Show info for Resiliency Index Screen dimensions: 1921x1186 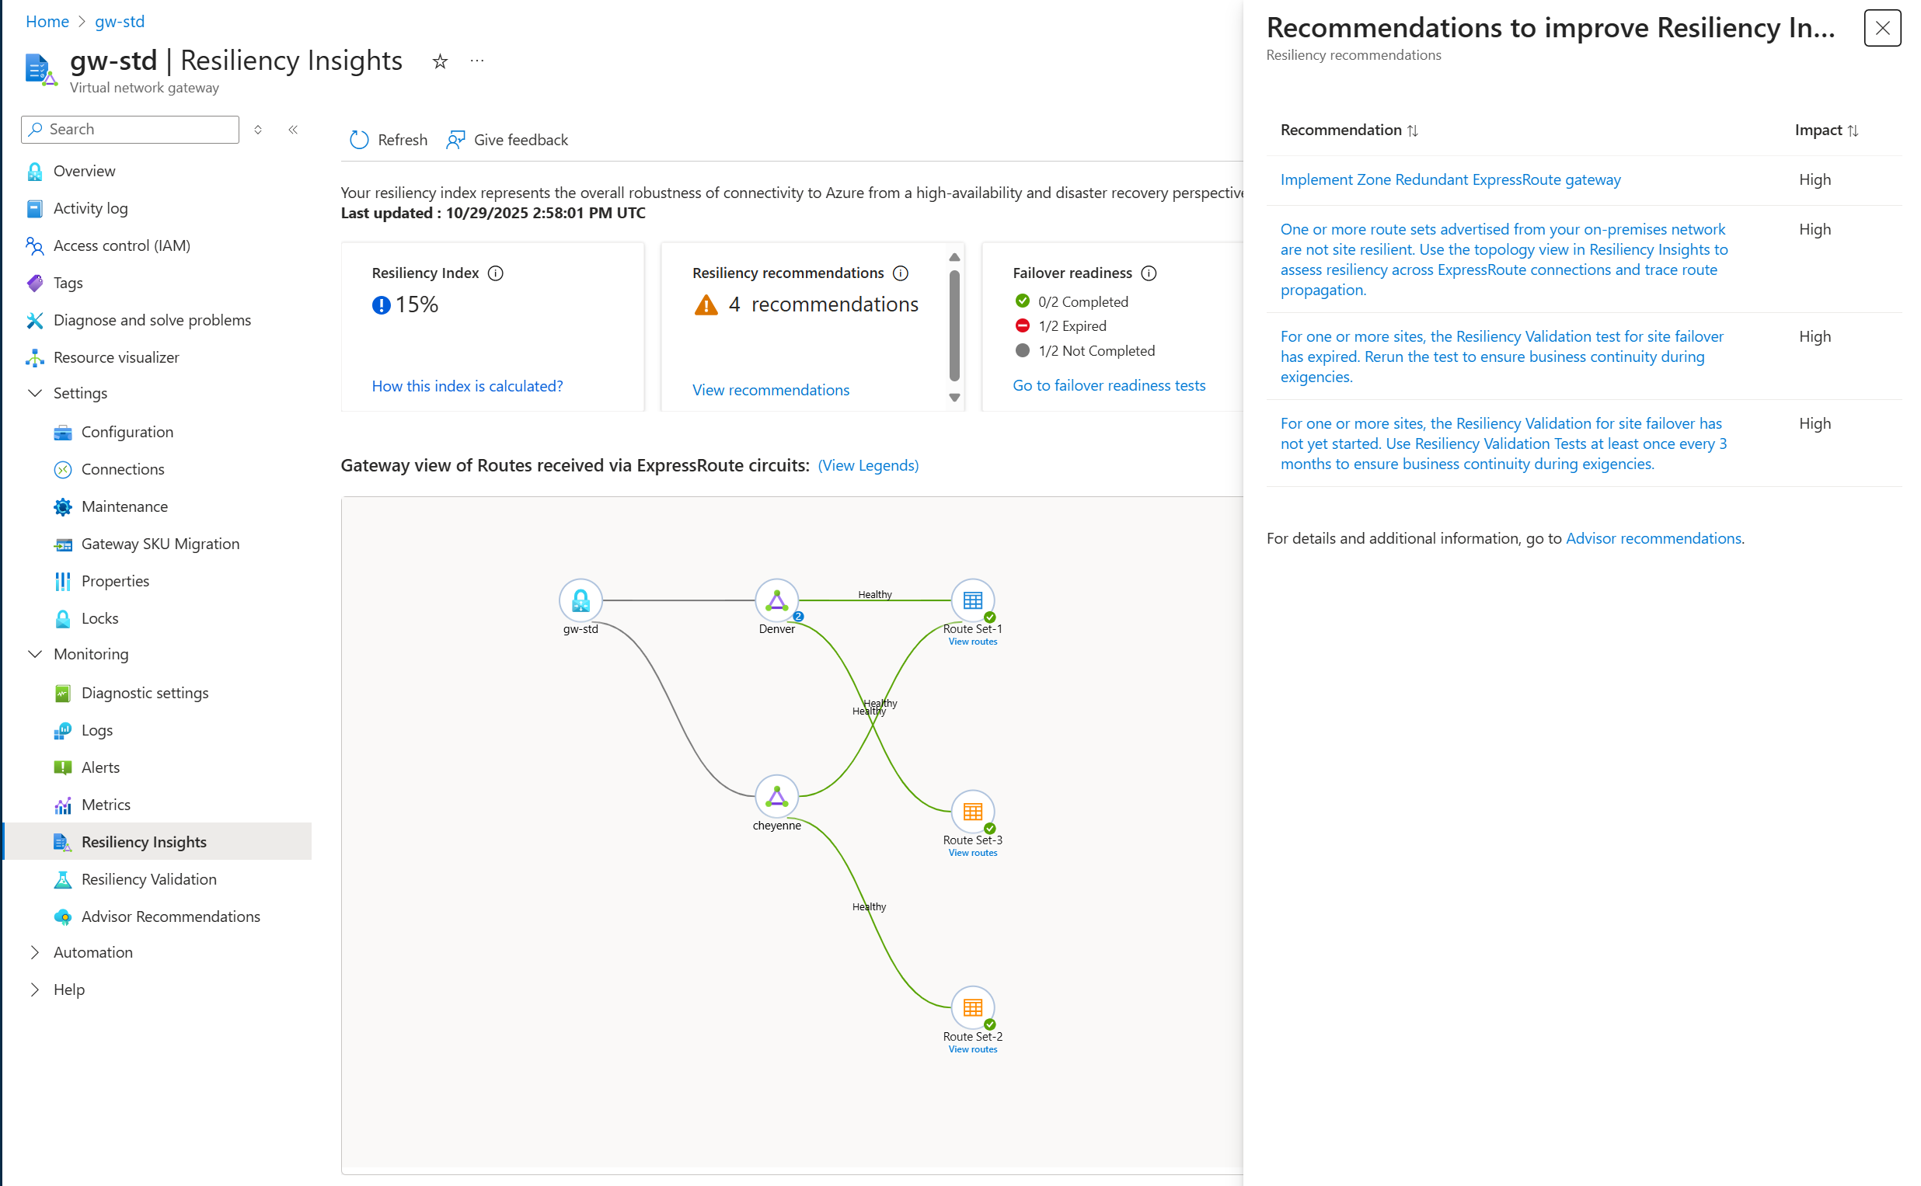coord(496,273)
